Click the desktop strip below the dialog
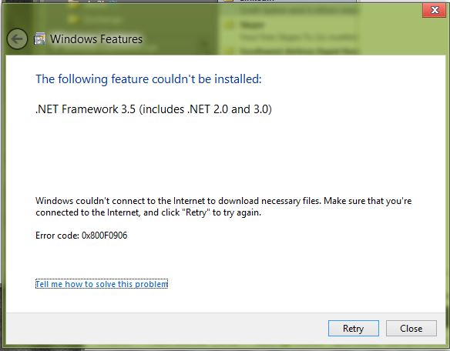This screenshot has height=351, width=450. 225,349
